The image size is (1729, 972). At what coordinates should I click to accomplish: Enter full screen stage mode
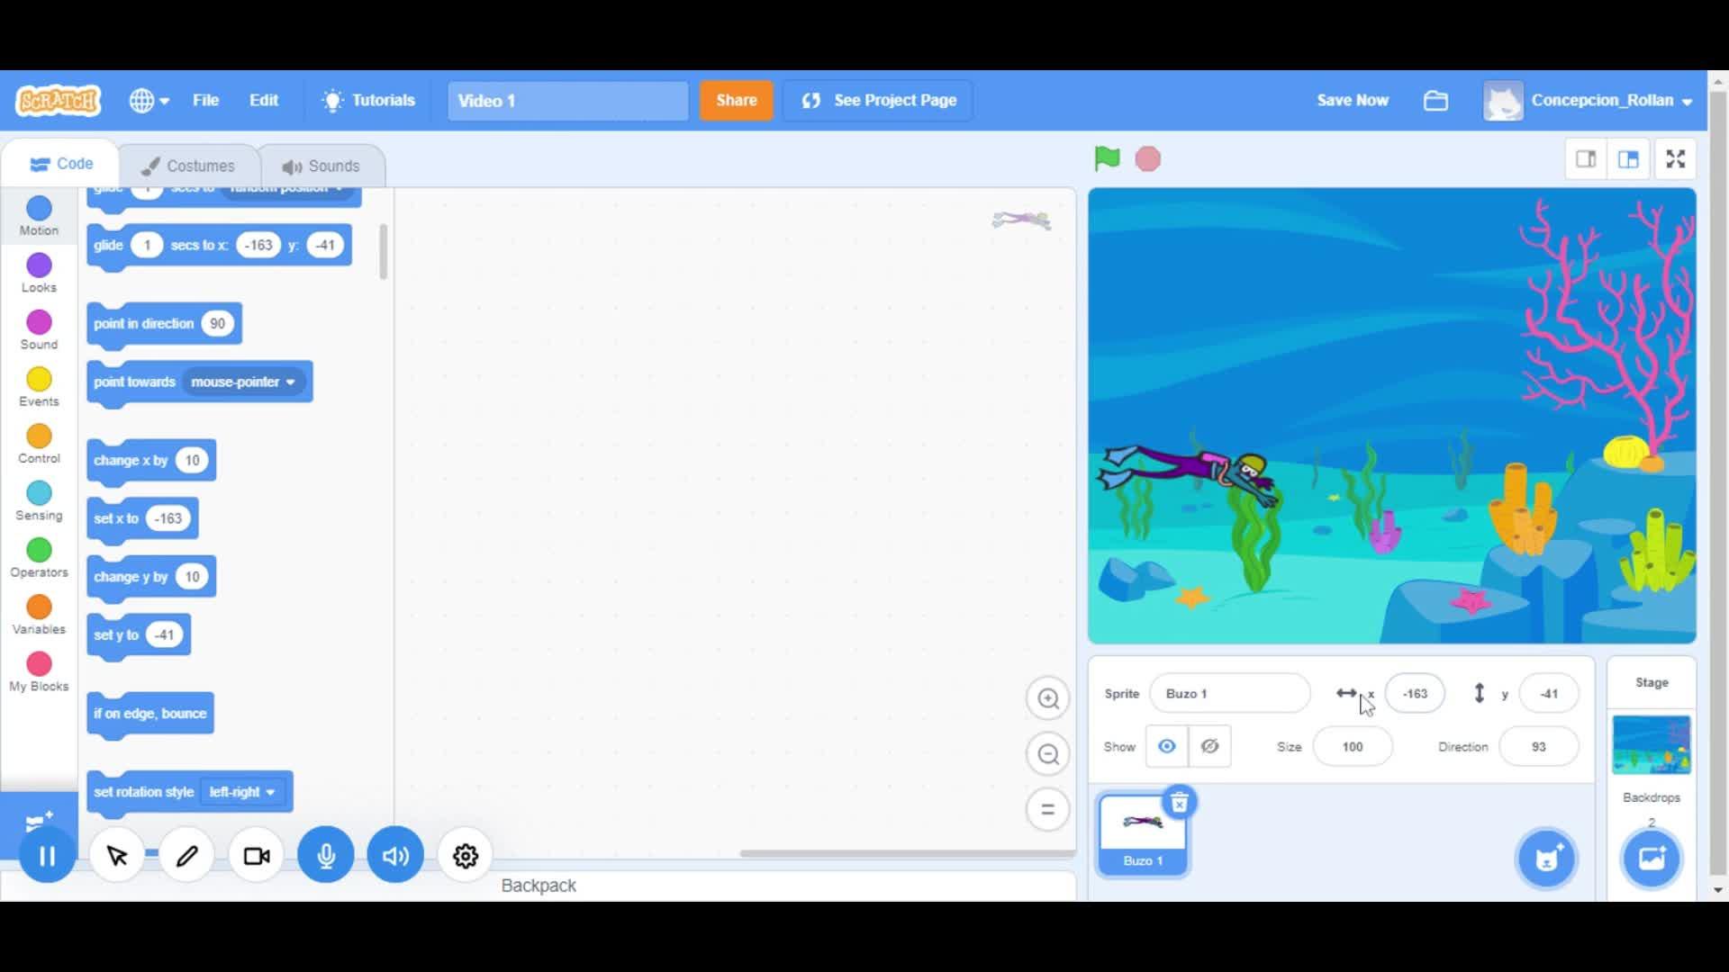tap(1675, 159)
